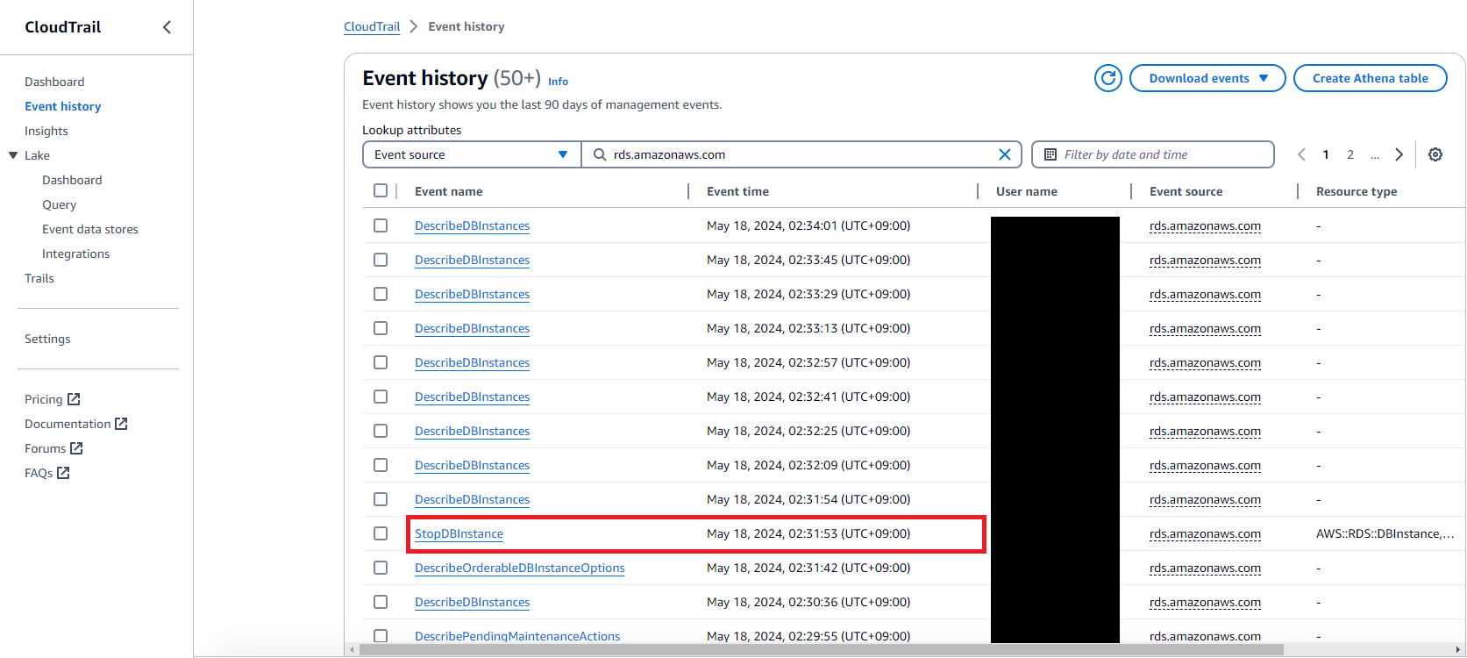This screenshot has height=658, width=1467.
Task: Check the 02:30:36 DescribeDBInstances row checkbox
Action: pyautogui.click(x=381, y=602)
